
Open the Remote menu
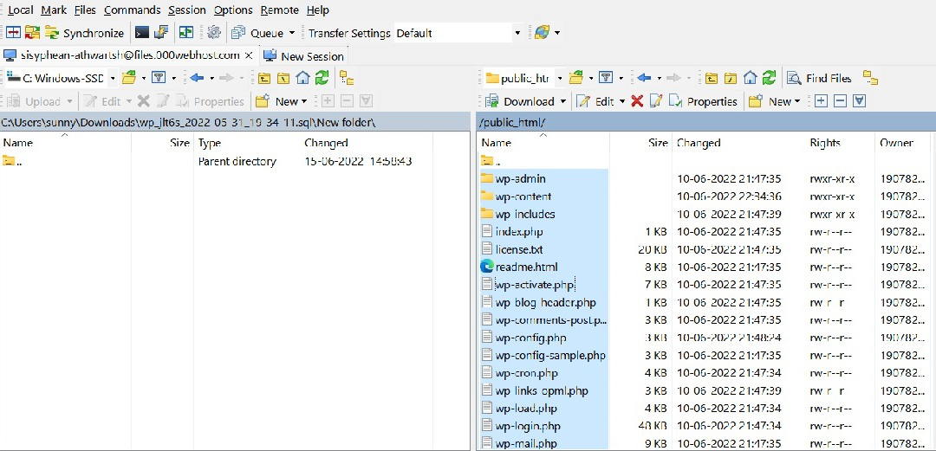[x=279, y=10]
